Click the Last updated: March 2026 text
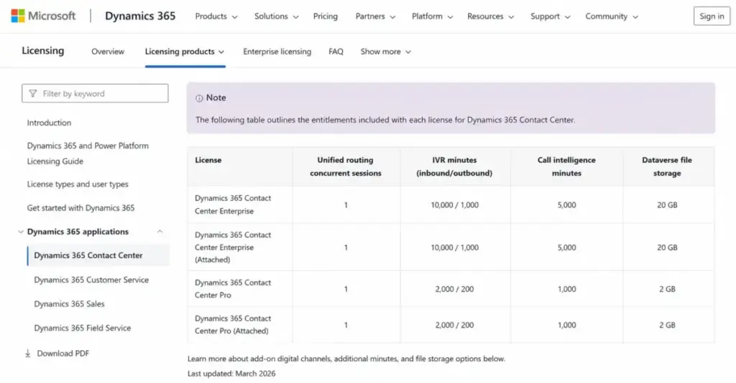Viewport: 736px width, 383px height. (x=231, y=374)
